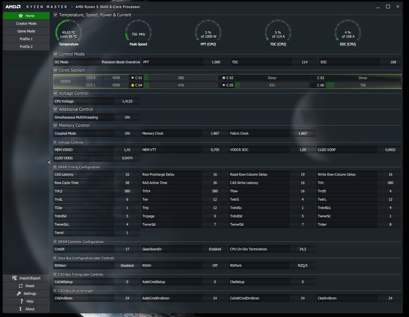Image resolution: width=409 pixels, height=317 pixels.
Task: Open the Home view
Action: point(26,15)
